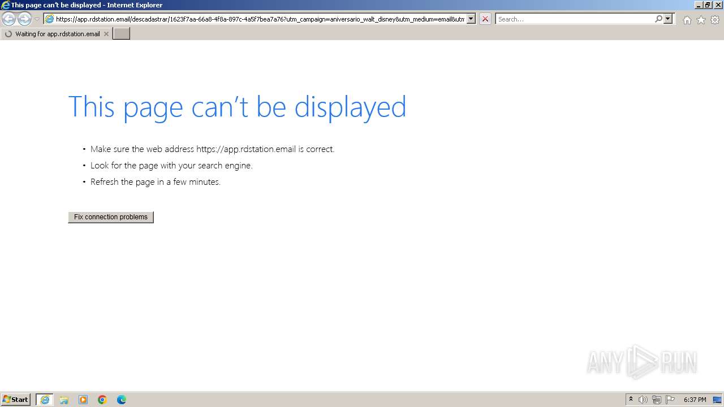Open the Action Center flag icon
This screenshot has width=724, height=407.
coord(670,400)
